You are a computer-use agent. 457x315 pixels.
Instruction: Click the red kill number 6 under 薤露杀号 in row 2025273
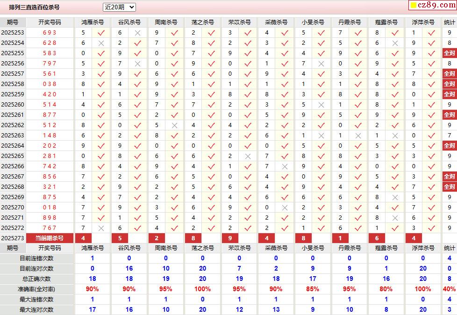pyautogui.click(x=377, y=238)
